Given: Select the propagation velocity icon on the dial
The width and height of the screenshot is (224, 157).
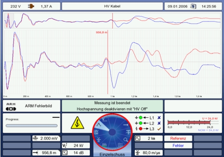Looking at the screenshot, I should [x=98, y=140].
